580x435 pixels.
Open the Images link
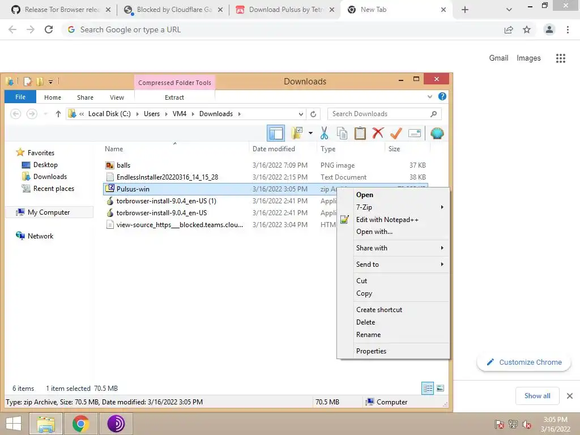528,58
